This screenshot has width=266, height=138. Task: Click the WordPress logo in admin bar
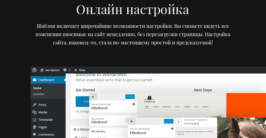[x=34, y=70]
